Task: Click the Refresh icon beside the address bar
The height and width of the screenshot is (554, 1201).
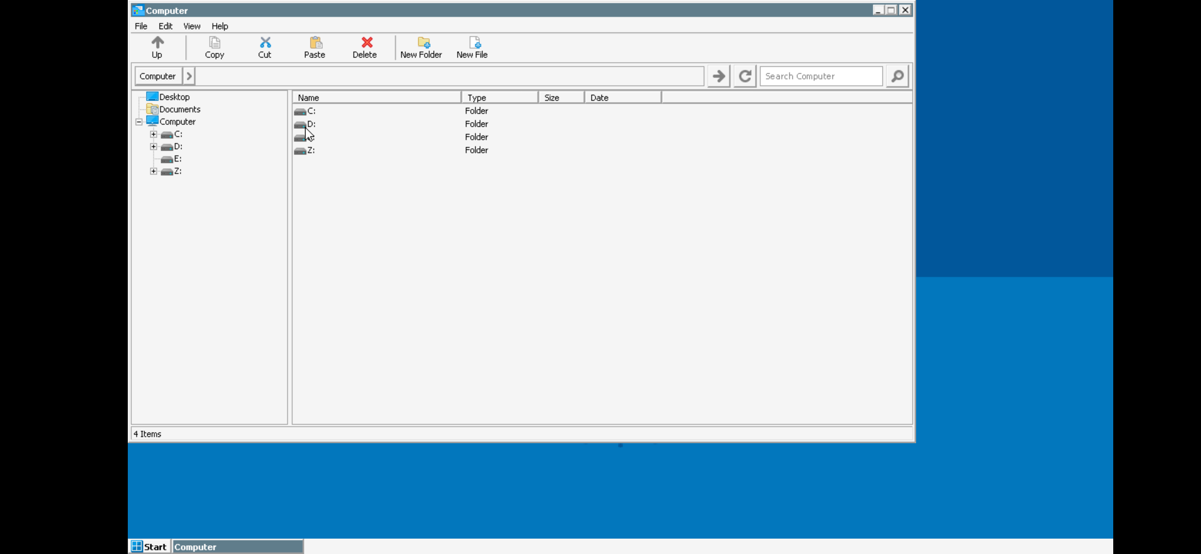Action: coord(745,75)
